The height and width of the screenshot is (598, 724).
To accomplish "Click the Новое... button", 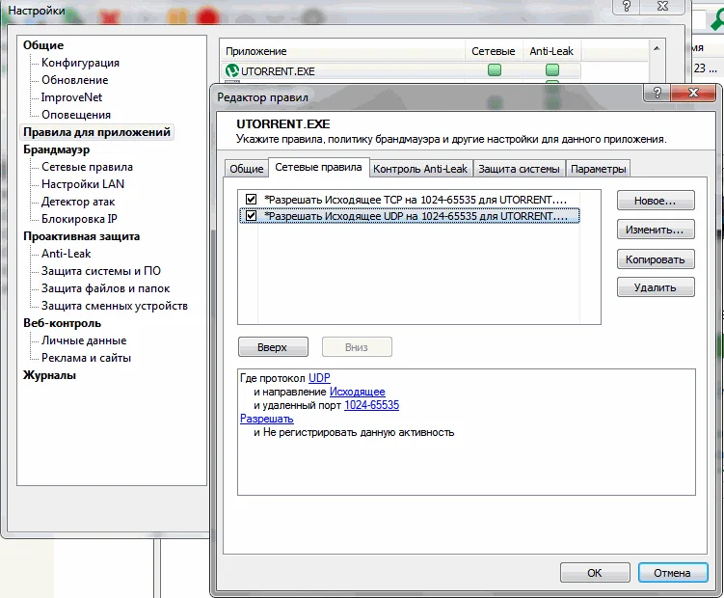I will (x=656, y=201).
